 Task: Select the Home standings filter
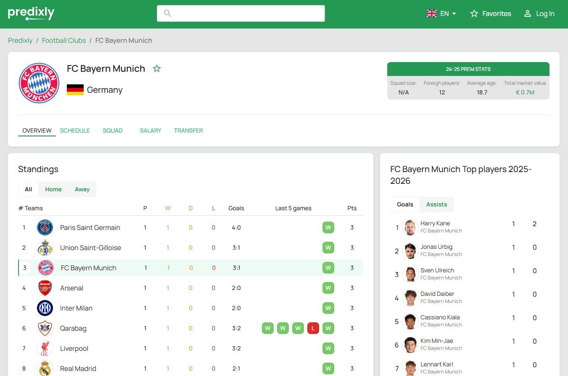53,189
